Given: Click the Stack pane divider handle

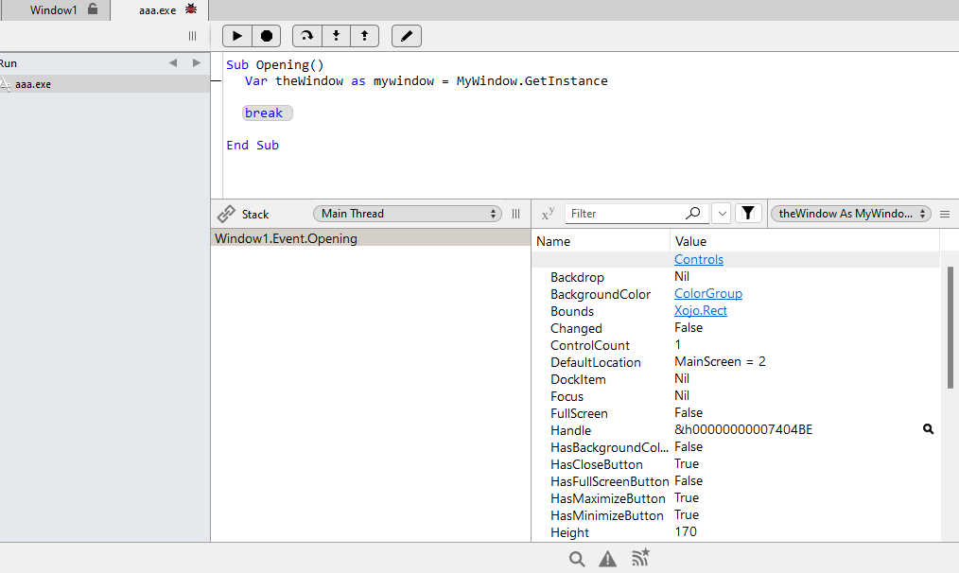Looking at the screenshot, I should pyautogui.click(x=516, y=214).
